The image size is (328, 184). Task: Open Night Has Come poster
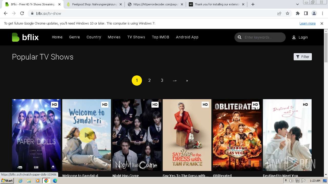coord(137,135)
